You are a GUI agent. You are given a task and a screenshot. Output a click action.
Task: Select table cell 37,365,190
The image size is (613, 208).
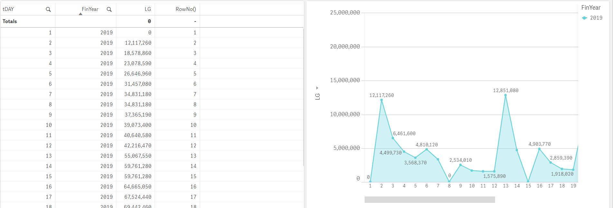[x=138, y=115]
